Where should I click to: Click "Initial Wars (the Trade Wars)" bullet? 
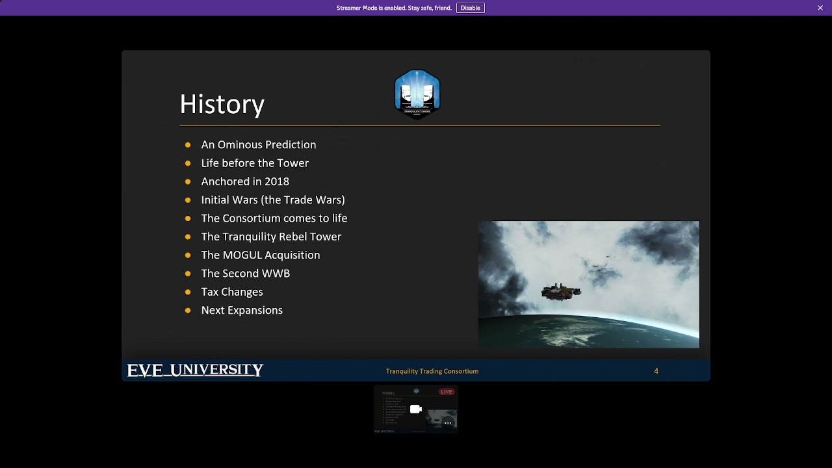click(x=273, y=200)
